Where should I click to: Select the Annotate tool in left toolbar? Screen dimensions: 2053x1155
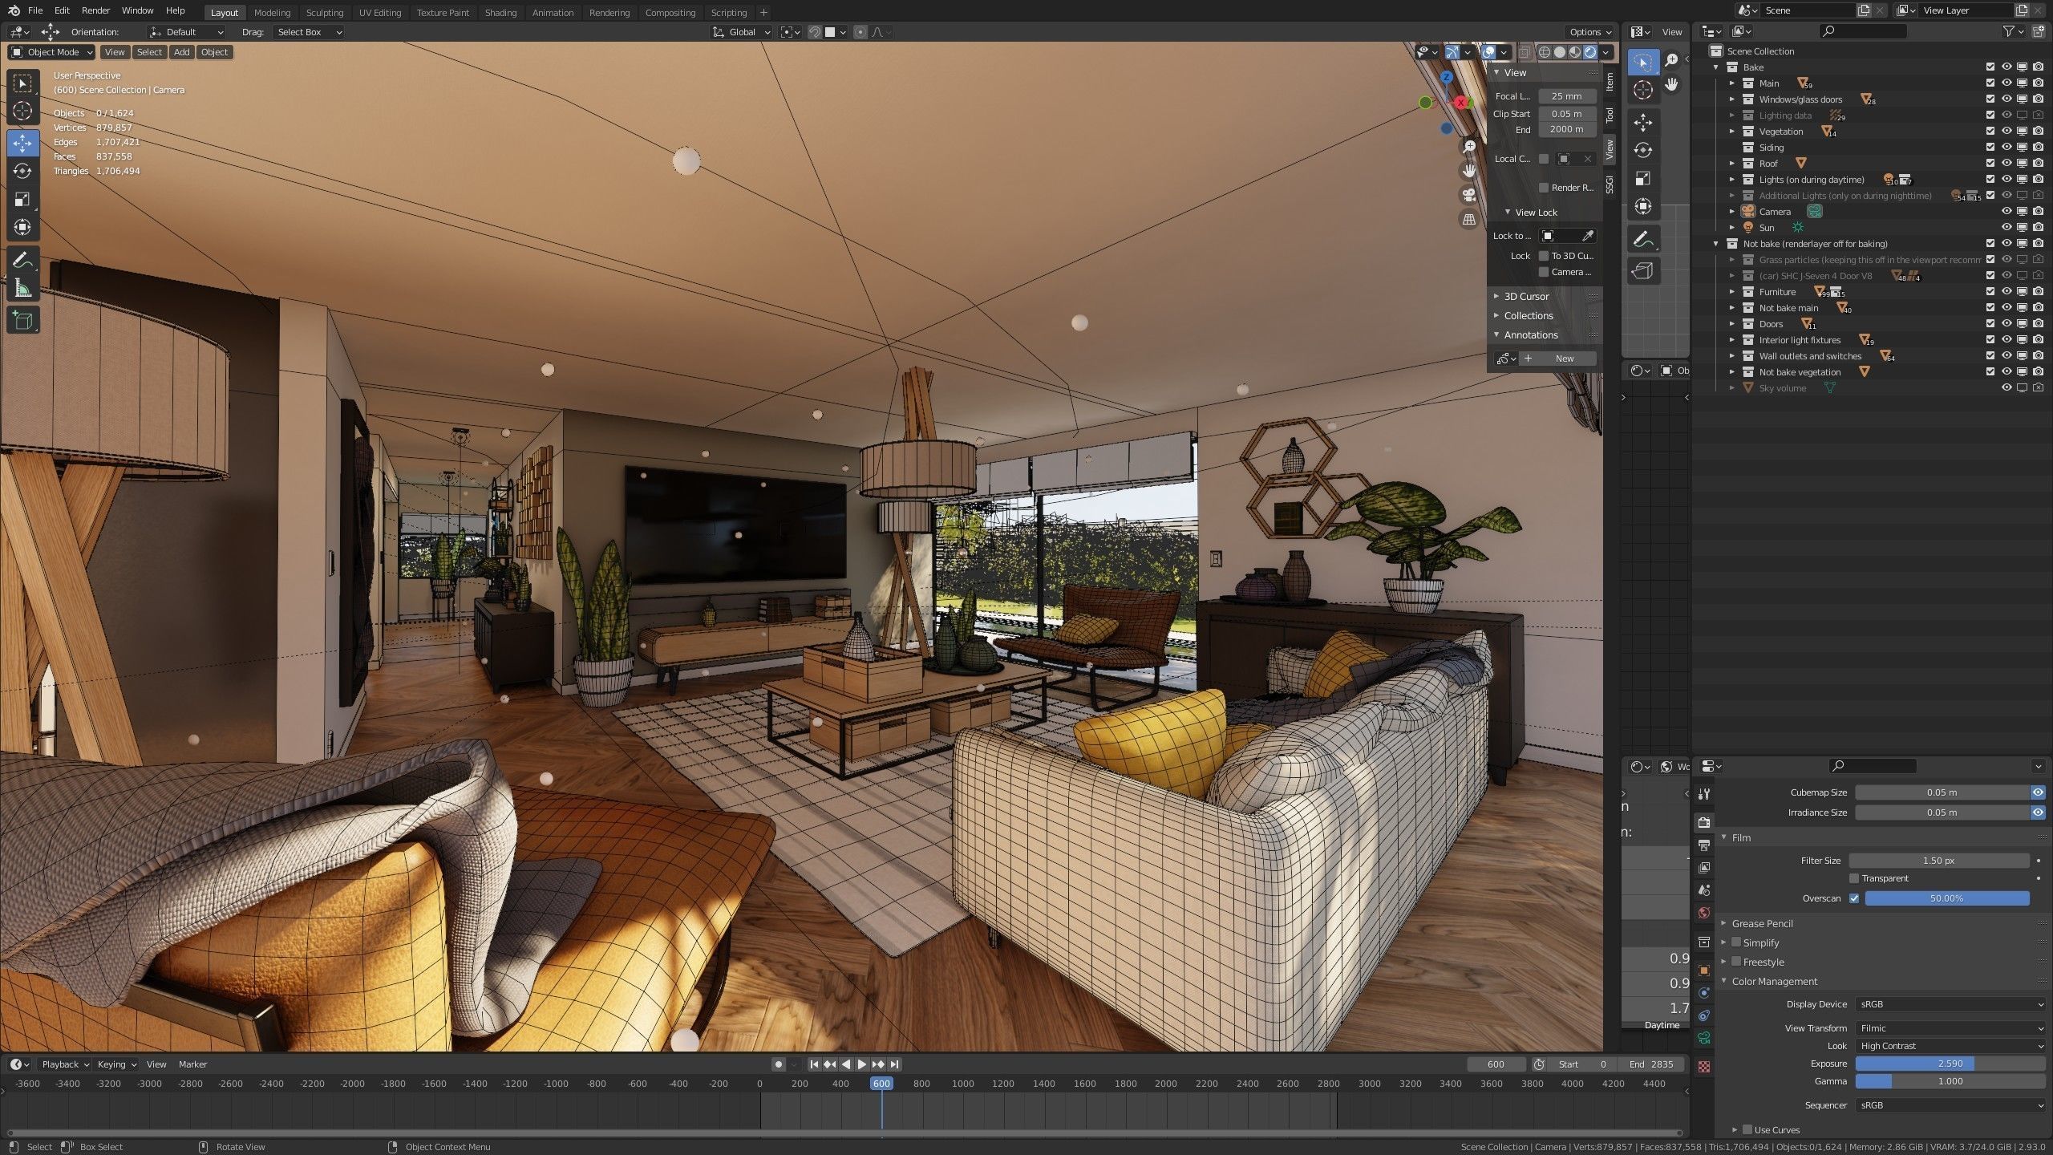click(22, 260)
